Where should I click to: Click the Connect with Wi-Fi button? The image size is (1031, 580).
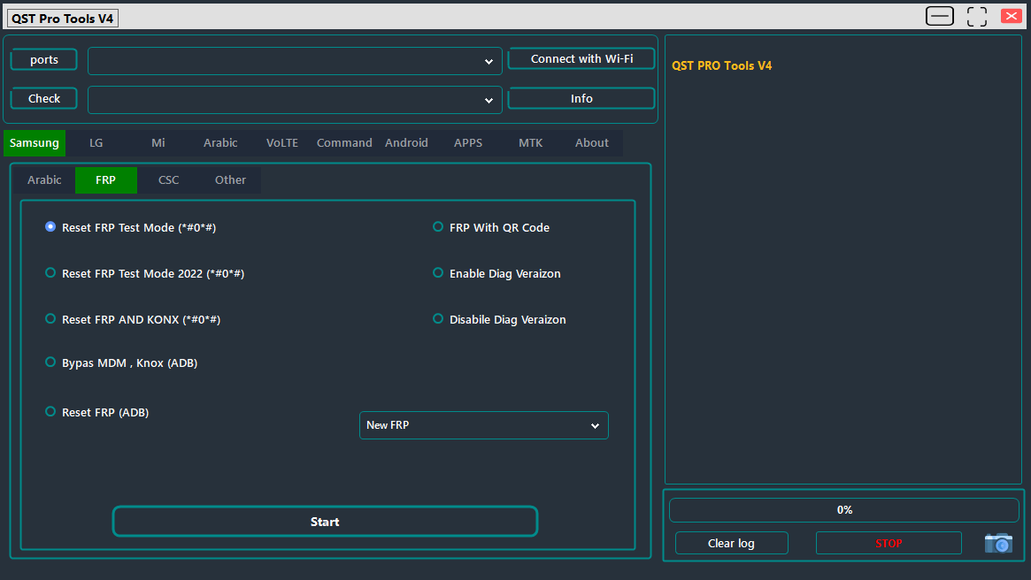click(581, 58)
